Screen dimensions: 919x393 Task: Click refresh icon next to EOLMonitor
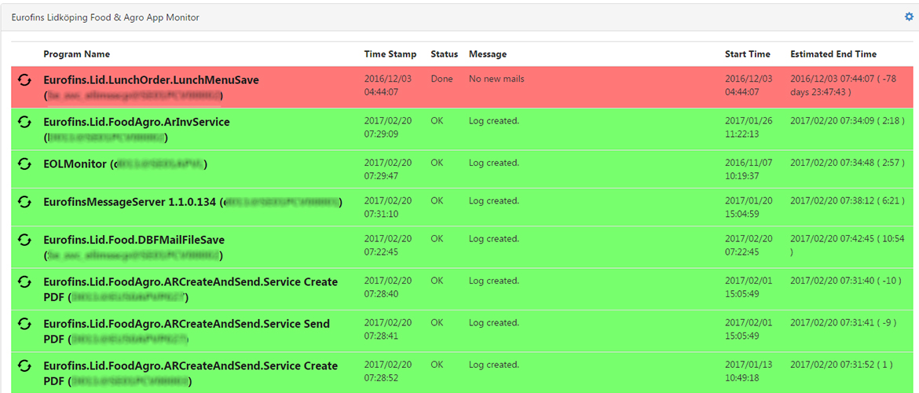point(24,163)
